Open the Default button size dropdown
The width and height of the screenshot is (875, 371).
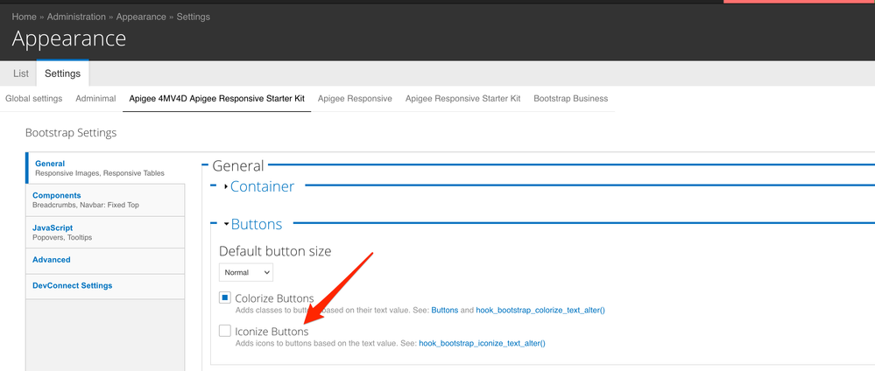click(x=246, y=272)
